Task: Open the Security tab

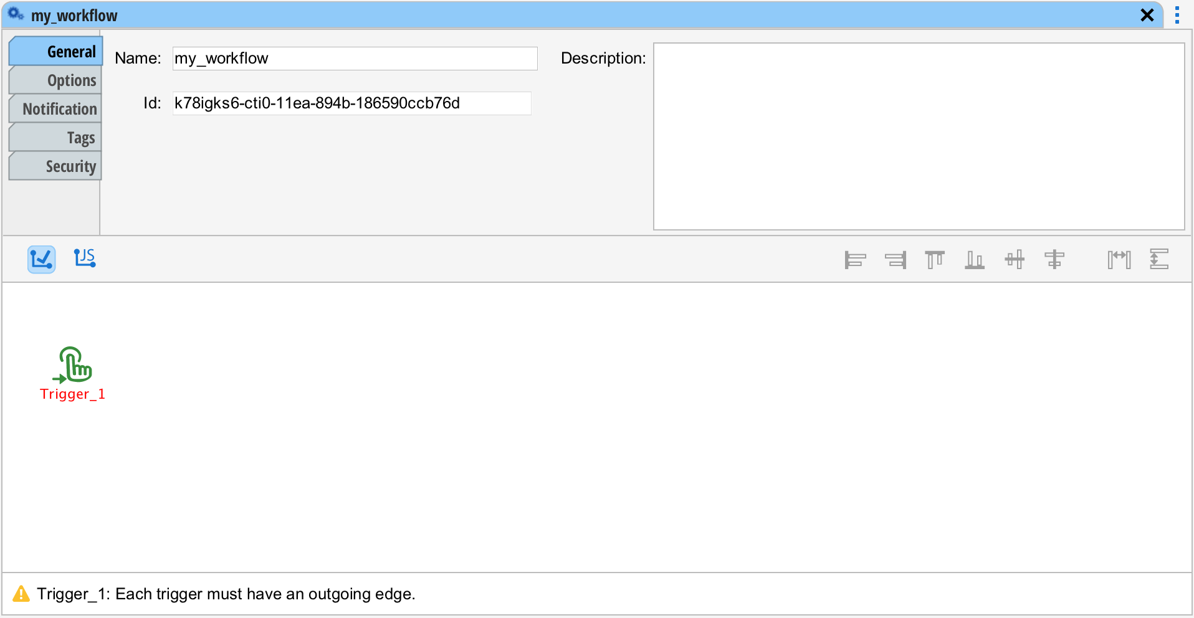Action: [56, 166]
